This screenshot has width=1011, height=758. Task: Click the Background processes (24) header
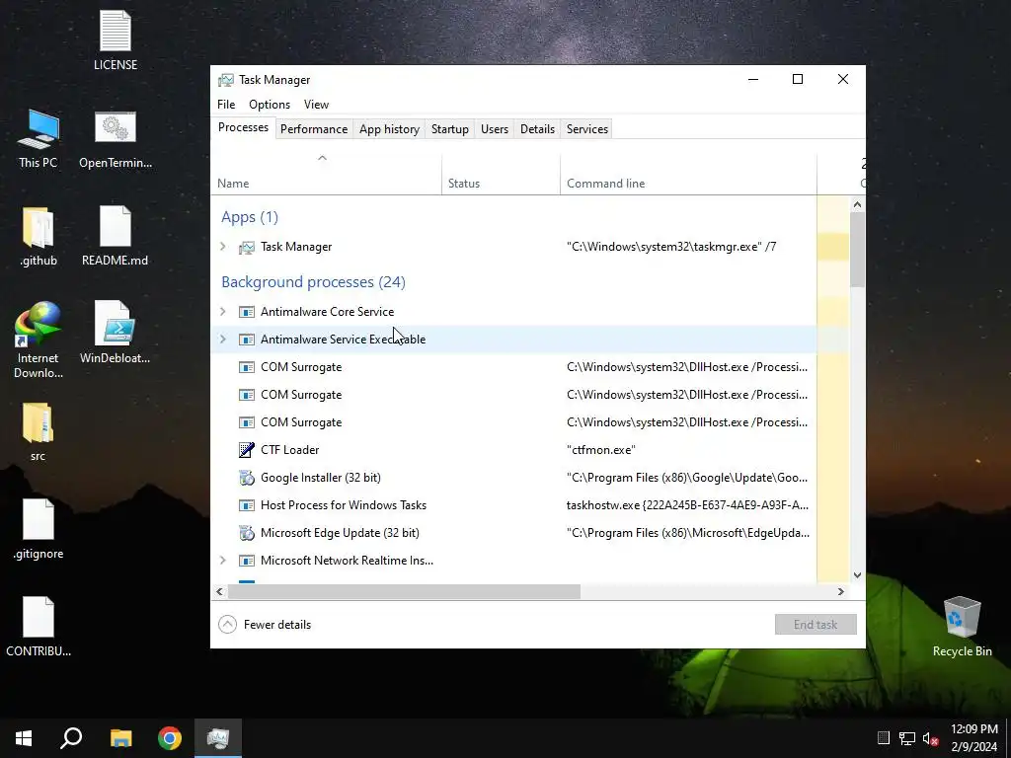[313, 282]
